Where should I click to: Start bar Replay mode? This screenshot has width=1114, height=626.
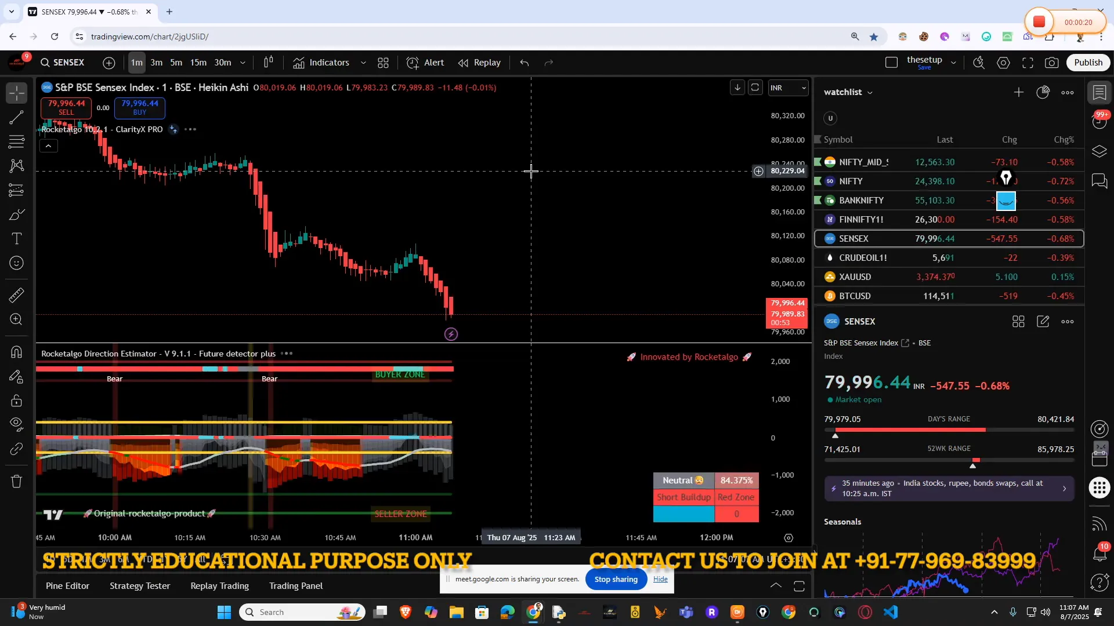pos(479,63)
